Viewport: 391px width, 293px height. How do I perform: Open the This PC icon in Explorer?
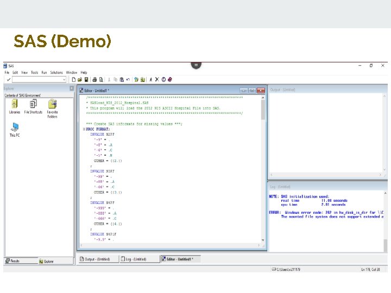coord(15,130)
